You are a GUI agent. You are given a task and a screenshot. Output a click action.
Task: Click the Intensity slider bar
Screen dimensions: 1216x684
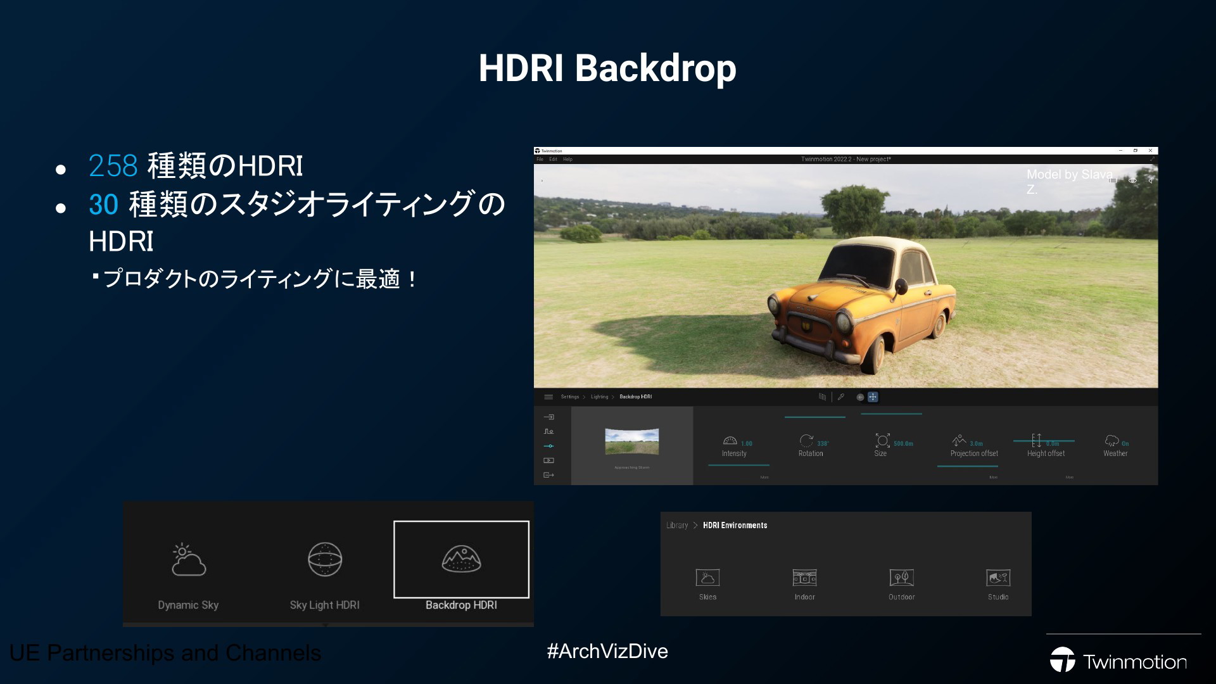coord(738,465)
